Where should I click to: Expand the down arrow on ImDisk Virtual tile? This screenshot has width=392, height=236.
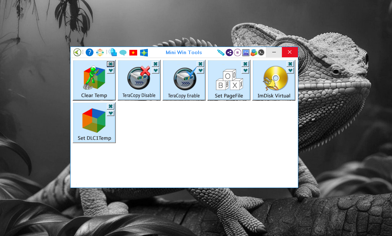coord(290,70)
